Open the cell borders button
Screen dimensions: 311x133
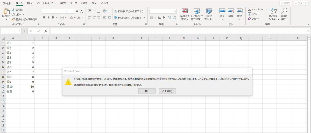(x=62, y=18)
